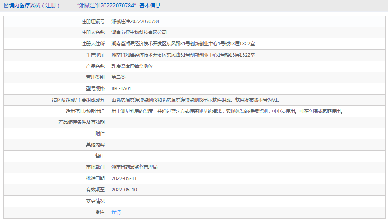The image size is (388, 221).
Task: Click the 批准日期 label
Action: [95, 178]
